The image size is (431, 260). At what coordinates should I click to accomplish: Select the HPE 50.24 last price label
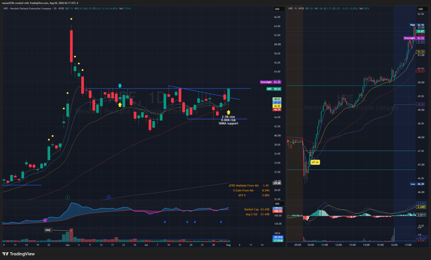(x=274, y=89)
